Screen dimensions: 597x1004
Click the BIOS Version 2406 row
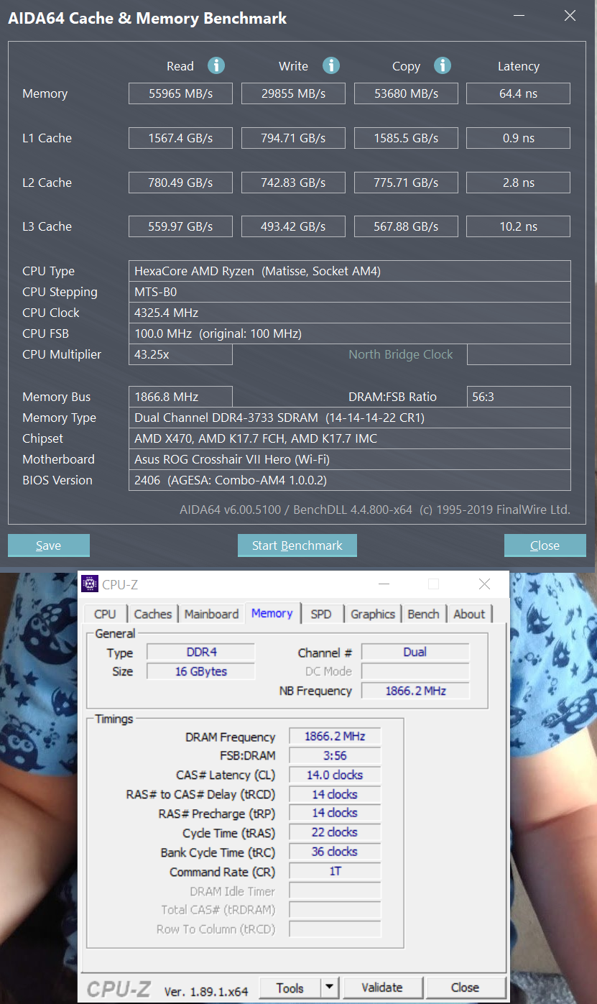tap(350, 480)
